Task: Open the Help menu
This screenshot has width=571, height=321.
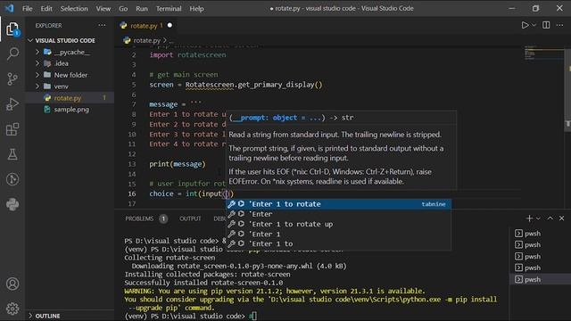Action: pos(196,8)
